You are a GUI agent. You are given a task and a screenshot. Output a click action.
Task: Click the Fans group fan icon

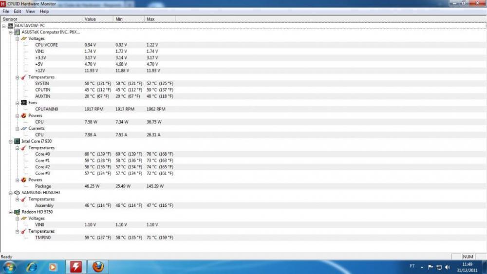click(x=24, y=103)
